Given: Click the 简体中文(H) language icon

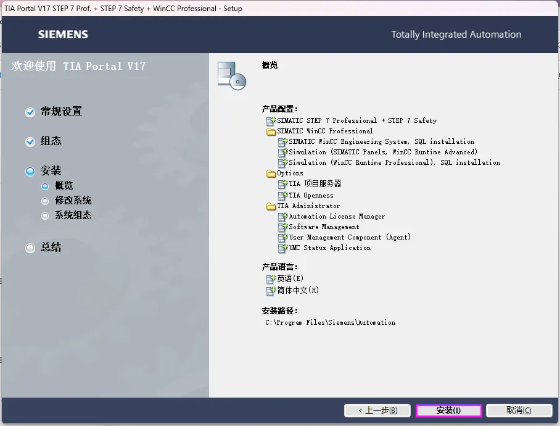Looking at the screenshot, I should pyautogui.click(x=271, y=291).
